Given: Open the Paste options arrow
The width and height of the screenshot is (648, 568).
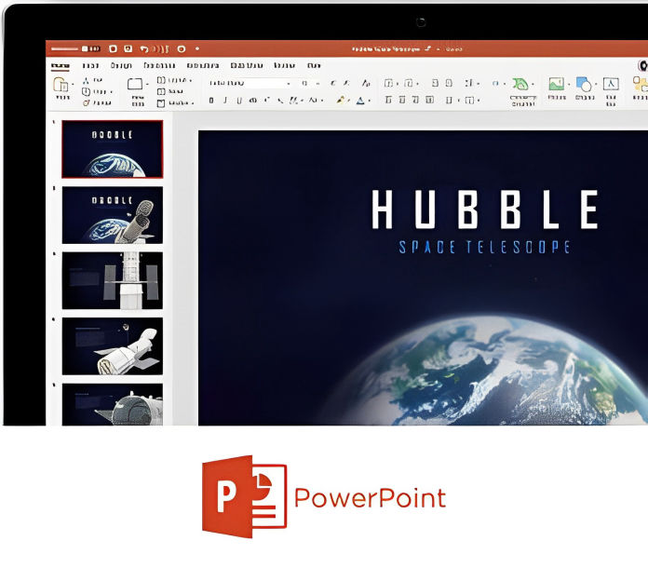Looking at the screenshot, I should 74,84.
